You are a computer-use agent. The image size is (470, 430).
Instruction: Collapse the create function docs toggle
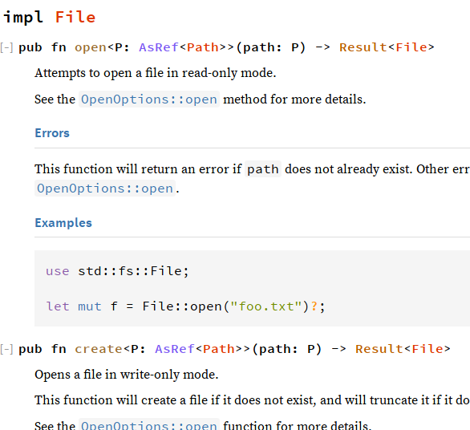pos(6,349)
